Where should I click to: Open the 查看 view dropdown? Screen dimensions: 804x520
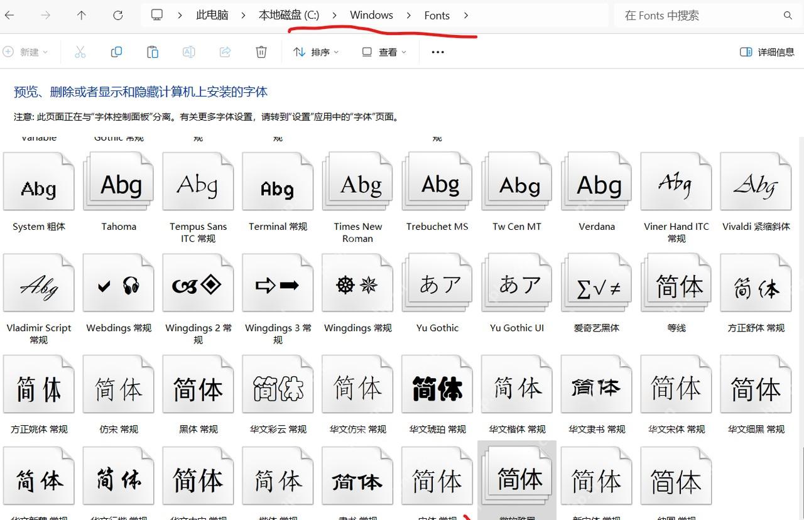pyautogui.click(x=384, y=52)
